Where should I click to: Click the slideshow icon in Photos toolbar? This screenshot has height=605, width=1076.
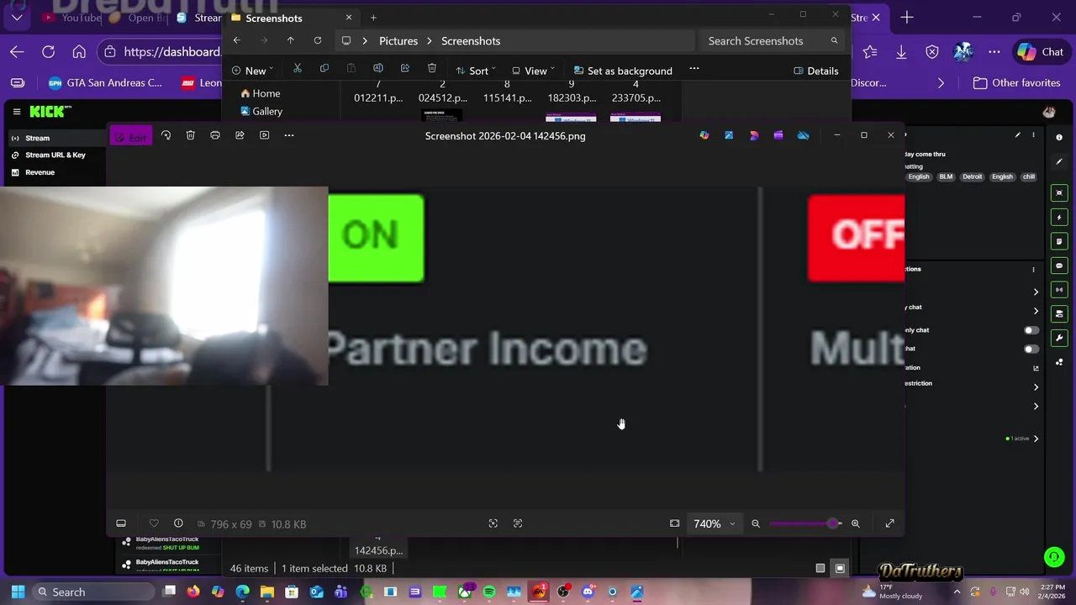[x=265, y=135]
